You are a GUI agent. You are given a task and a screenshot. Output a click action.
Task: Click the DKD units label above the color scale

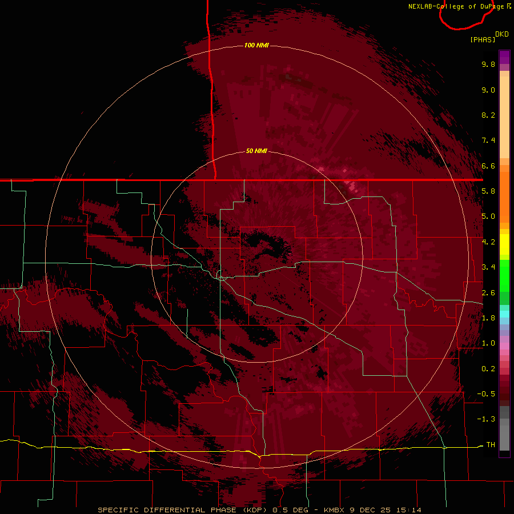pyautogui.click(x=502, y=34)
